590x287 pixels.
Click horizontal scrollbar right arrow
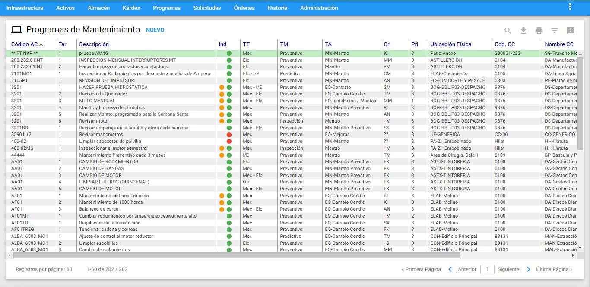[574, 255]
